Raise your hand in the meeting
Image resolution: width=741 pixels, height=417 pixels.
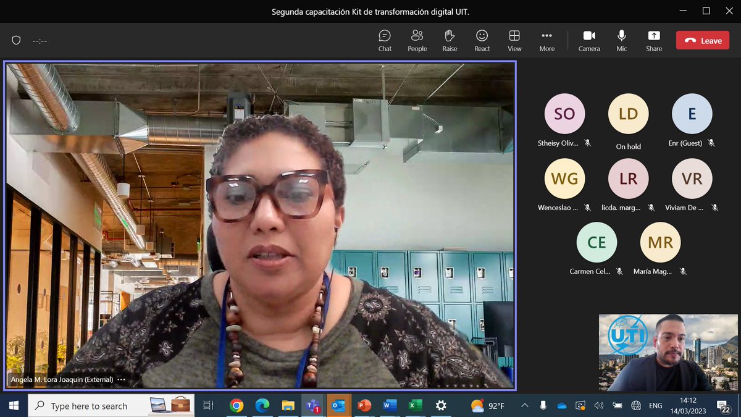pyautogui.click(x=450, y=41)
